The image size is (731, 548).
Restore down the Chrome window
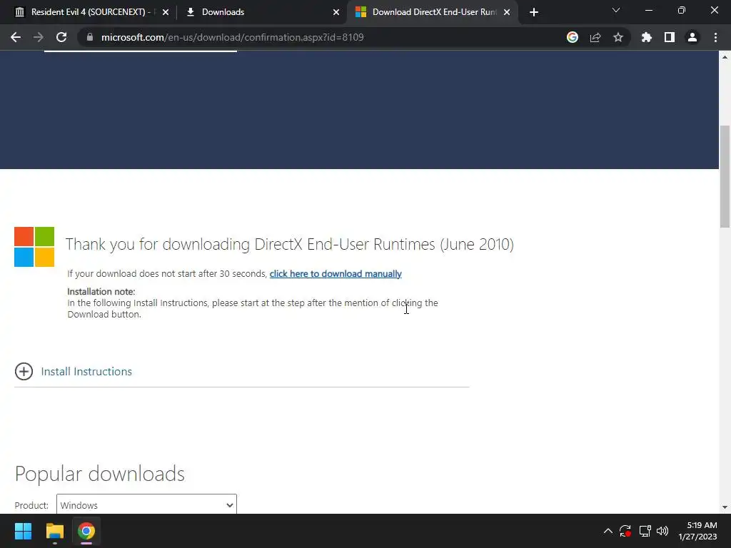[x=682, y=10]
